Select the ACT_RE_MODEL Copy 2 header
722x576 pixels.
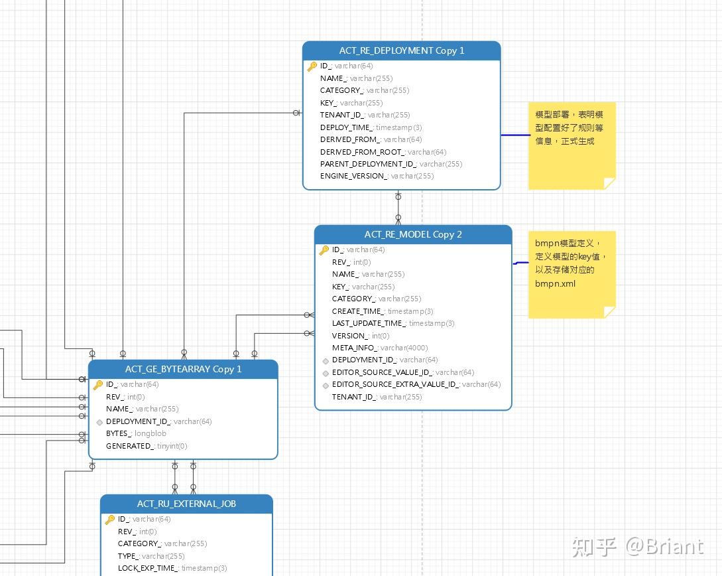(x=412, y=234)
